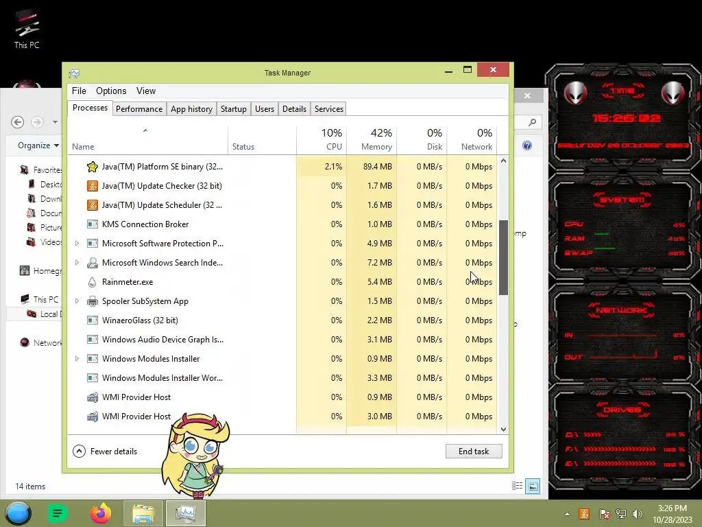
Task: Select This PC in Explorer navigation pane
Action: coord(39,299)
